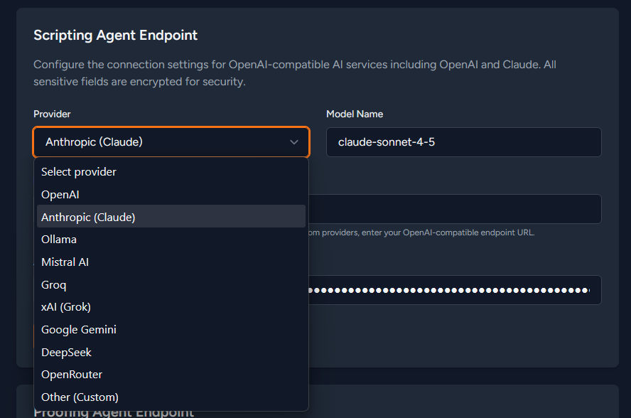Pick xAI (Grok) as provider

coord(66,307)
